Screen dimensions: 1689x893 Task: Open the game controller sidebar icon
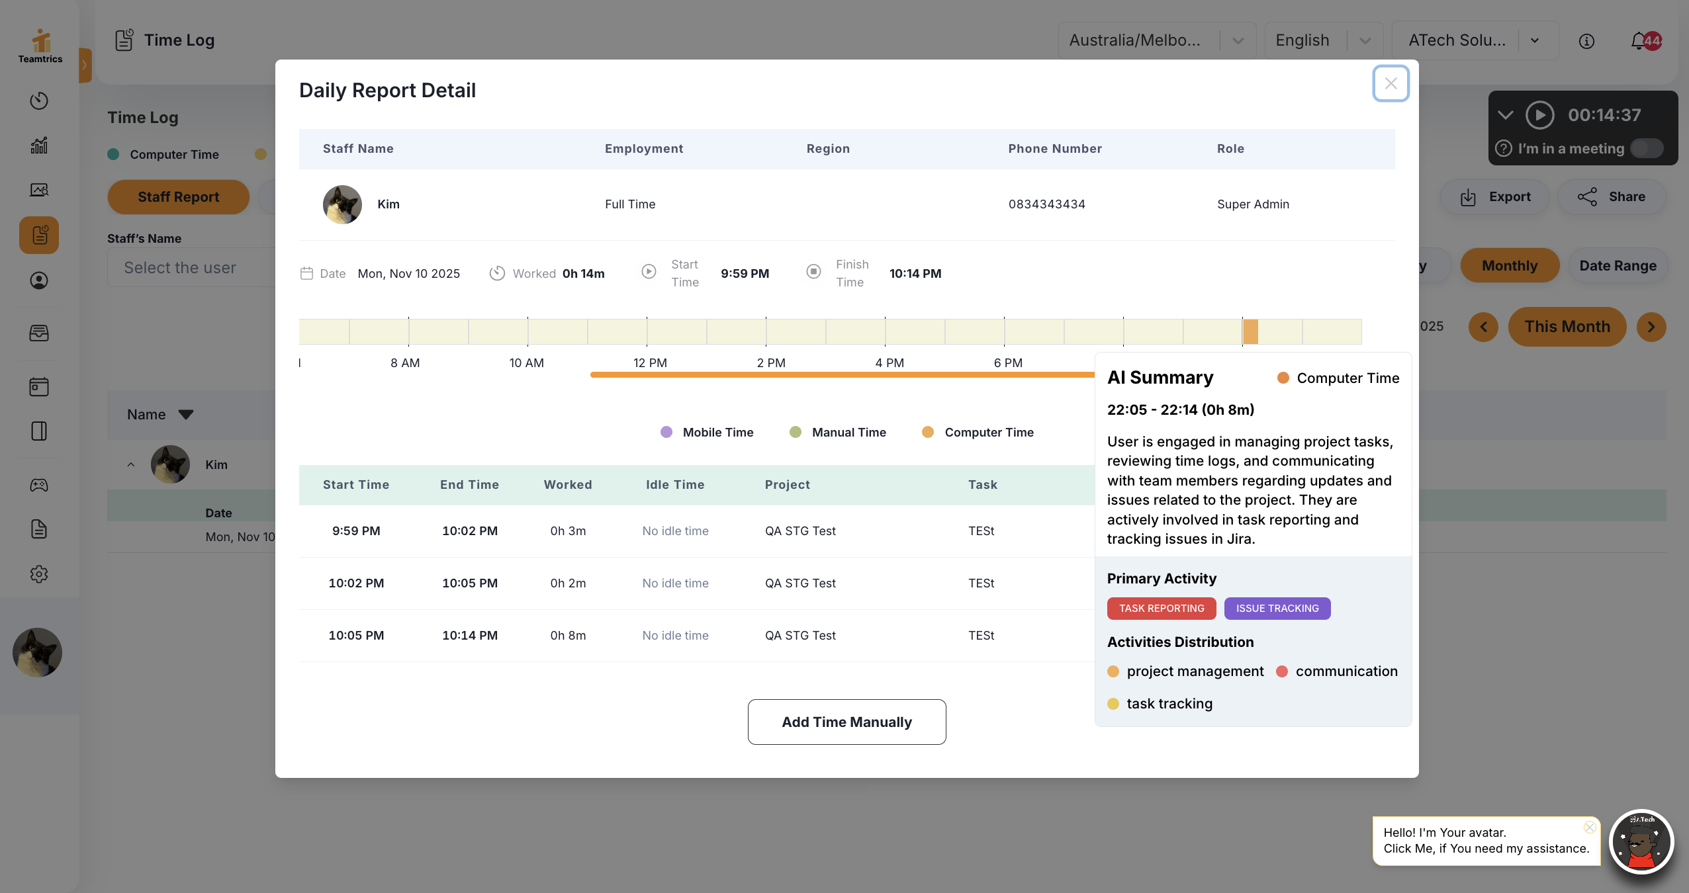(39, 485)
